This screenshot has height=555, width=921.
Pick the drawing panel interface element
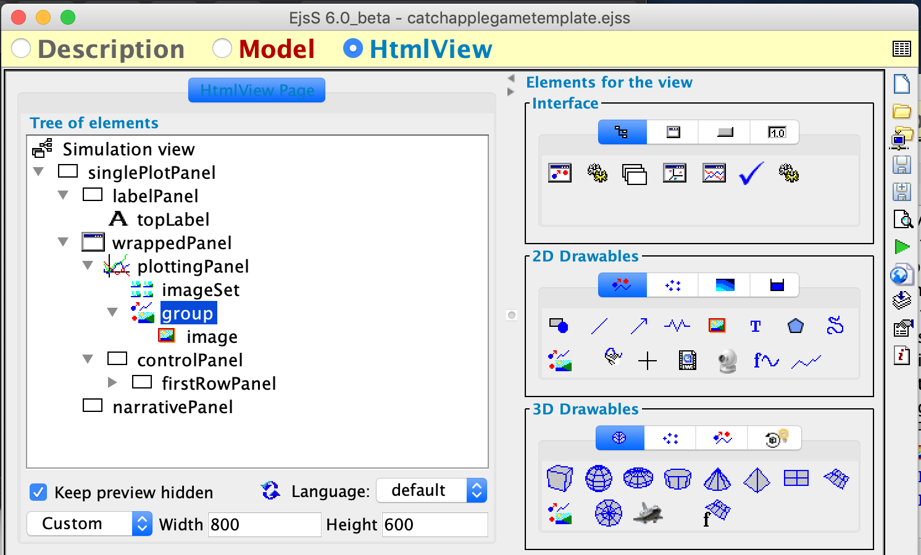pos(560,173)
